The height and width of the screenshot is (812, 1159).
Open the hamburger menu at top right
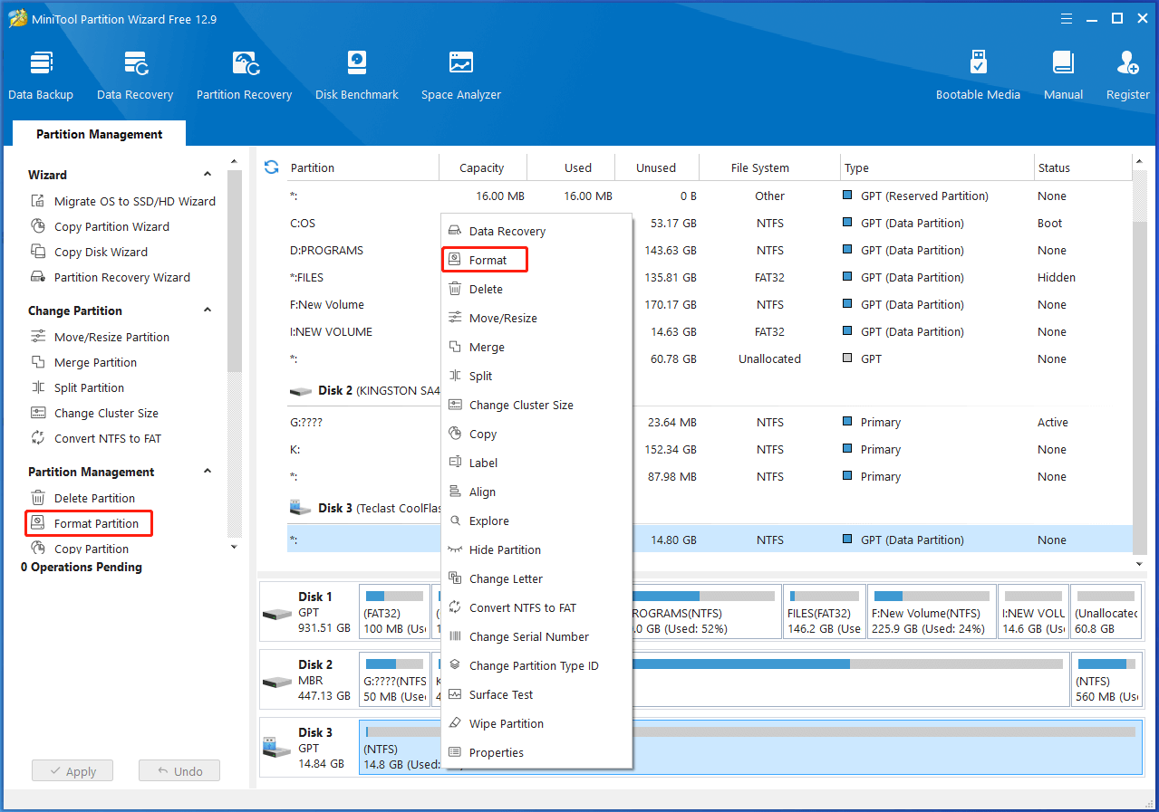pos(1066,17)
